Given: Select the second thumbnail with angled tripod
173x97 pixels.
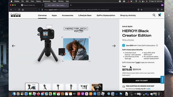Looking at the screenshot, I should (x=45, y=87).
